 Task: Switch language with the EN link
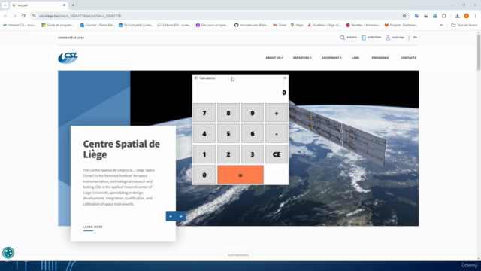pyautogui.click(x=415, y=38)
